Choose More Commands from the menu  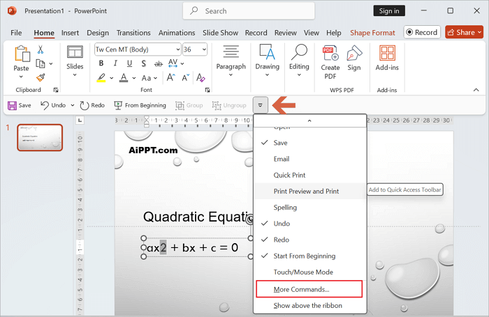click(301, 288)
